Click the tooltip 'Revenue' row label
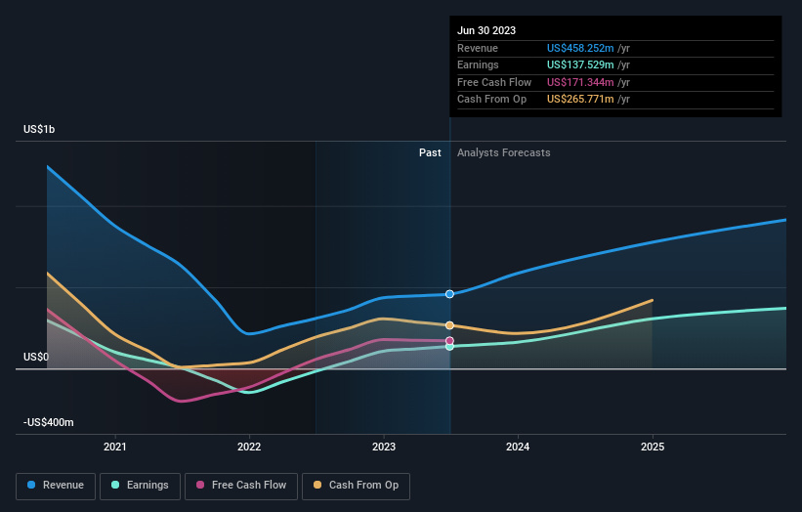 [x=478, y=48]
